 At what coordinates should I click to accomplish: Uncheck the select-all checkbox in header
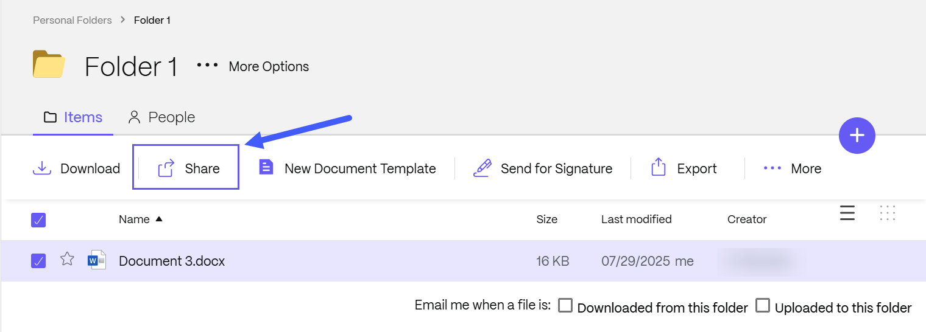(x=38, y=220)
